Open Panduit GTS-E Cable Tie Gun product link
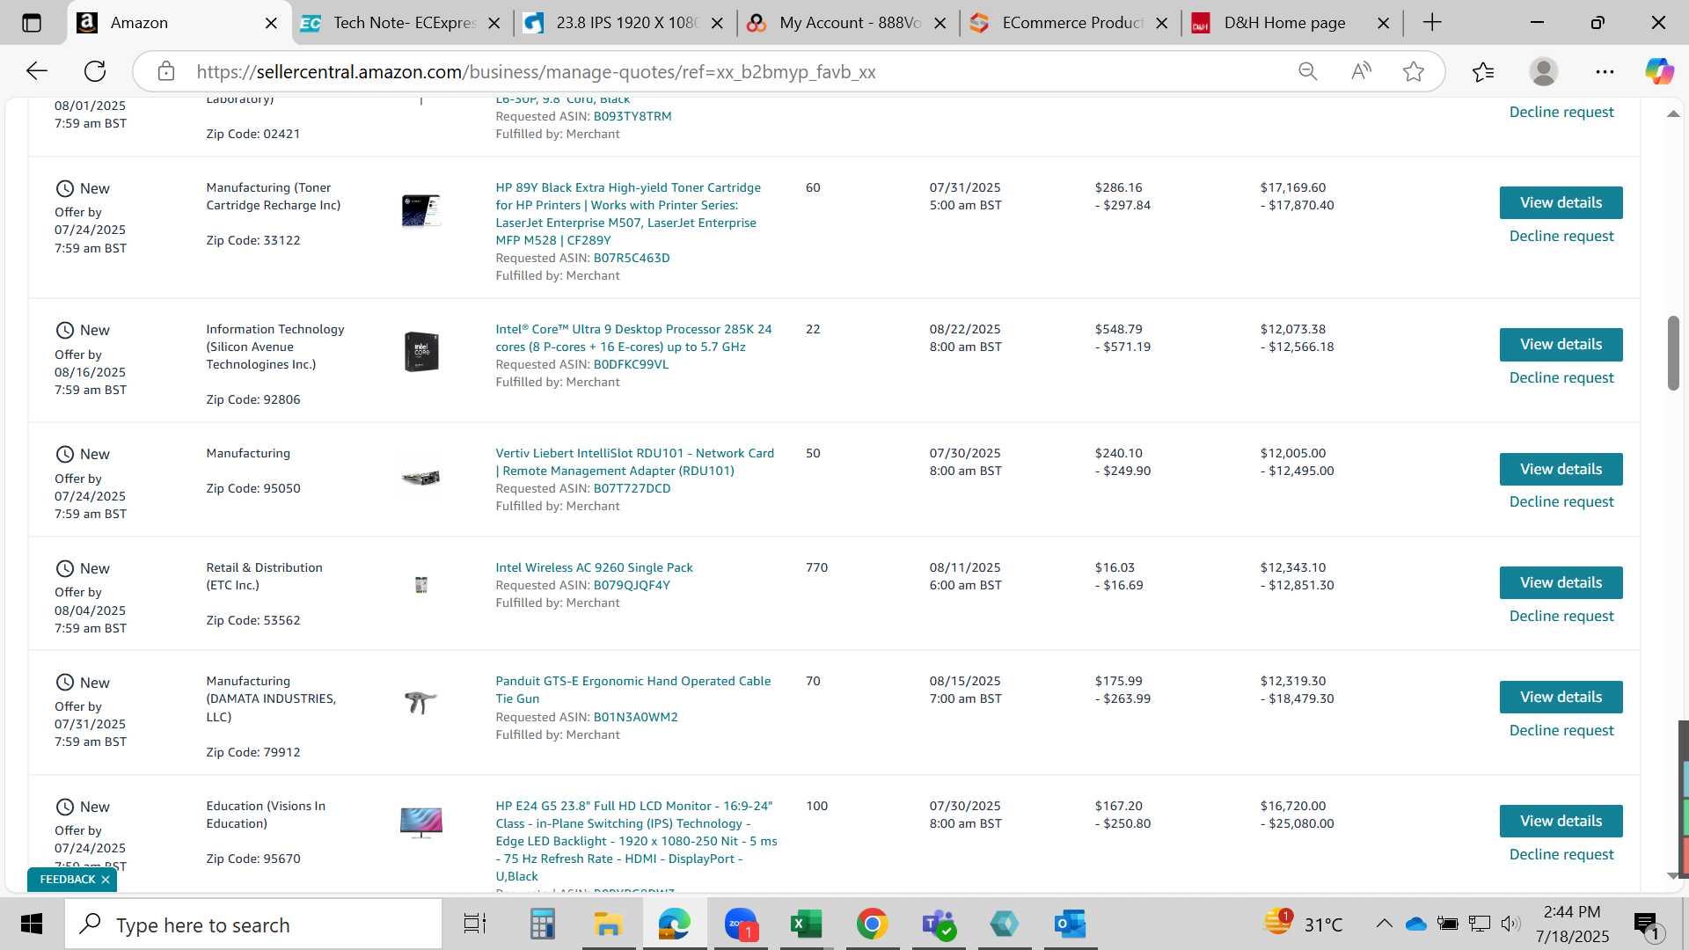 pos(632,690)
